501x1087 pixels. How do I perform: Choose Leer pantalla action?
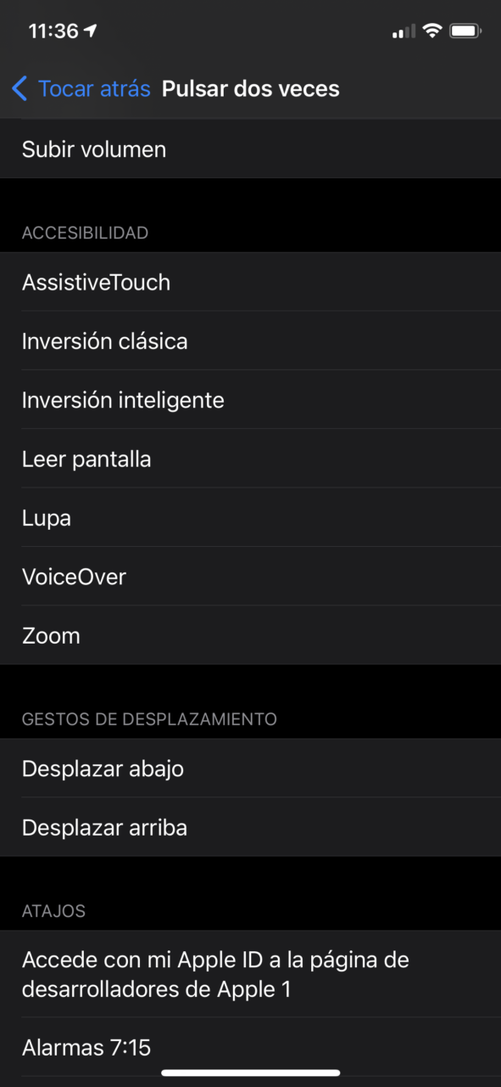pos(250,459)
